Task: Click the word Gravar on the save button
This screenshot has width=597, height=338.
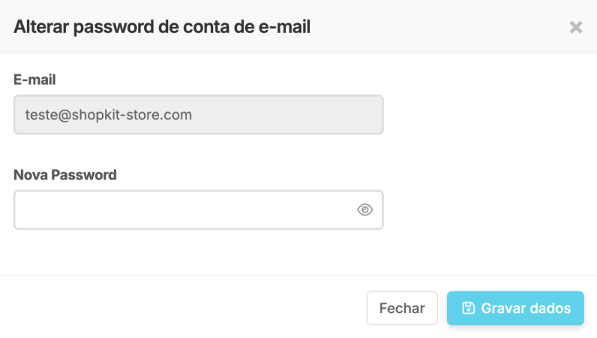Action: pos(502,308)
